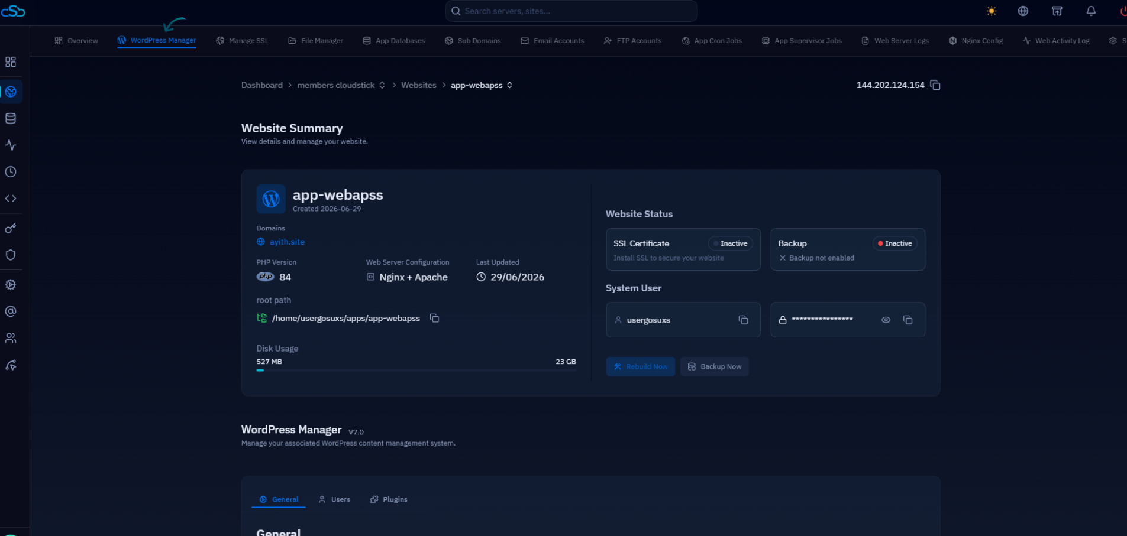
Task: Click the root path /home/usergosuxs/apps/app-webapss text
Action: point(346,319)
